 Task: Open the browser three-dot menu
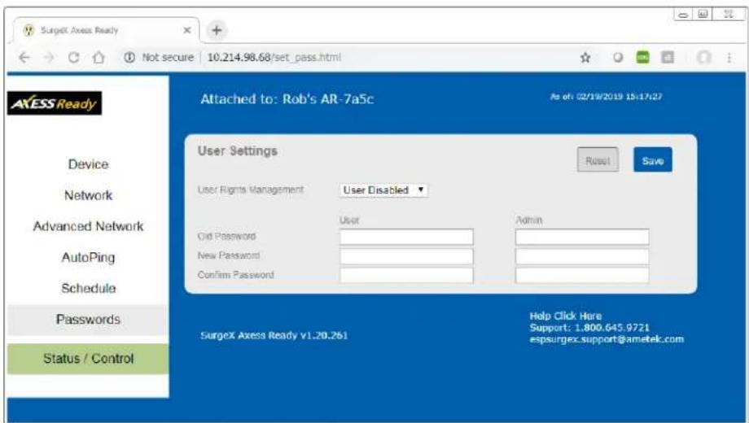click(x=729, y=58)
